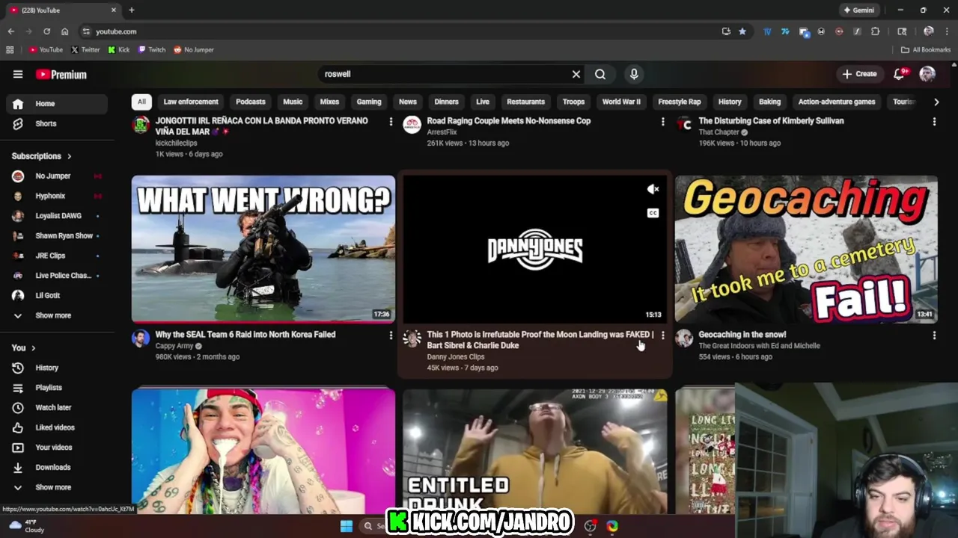Open Hyphonix subscription channel
The height and width of the screenshot is (538, 958).
coord(57,196)
